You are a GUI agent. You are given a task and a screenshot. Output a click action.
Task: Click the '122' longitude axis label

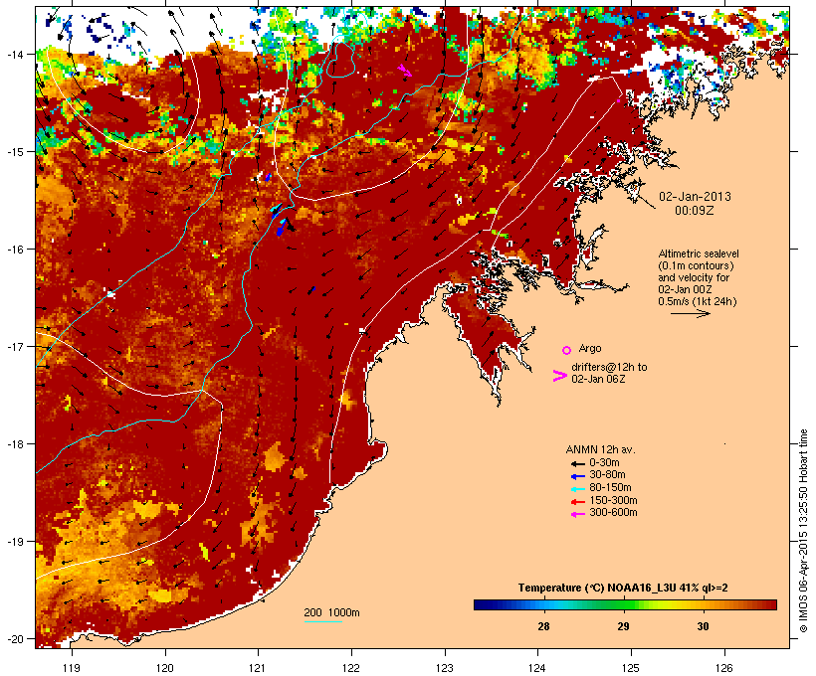[x=351, y=668]
